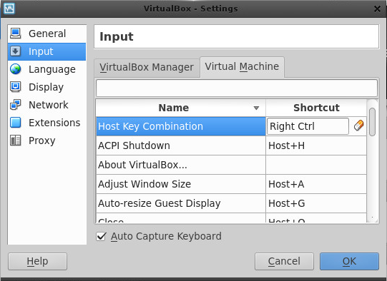
Task: Click the Extensions blue square icon
Action: (16, 123)
